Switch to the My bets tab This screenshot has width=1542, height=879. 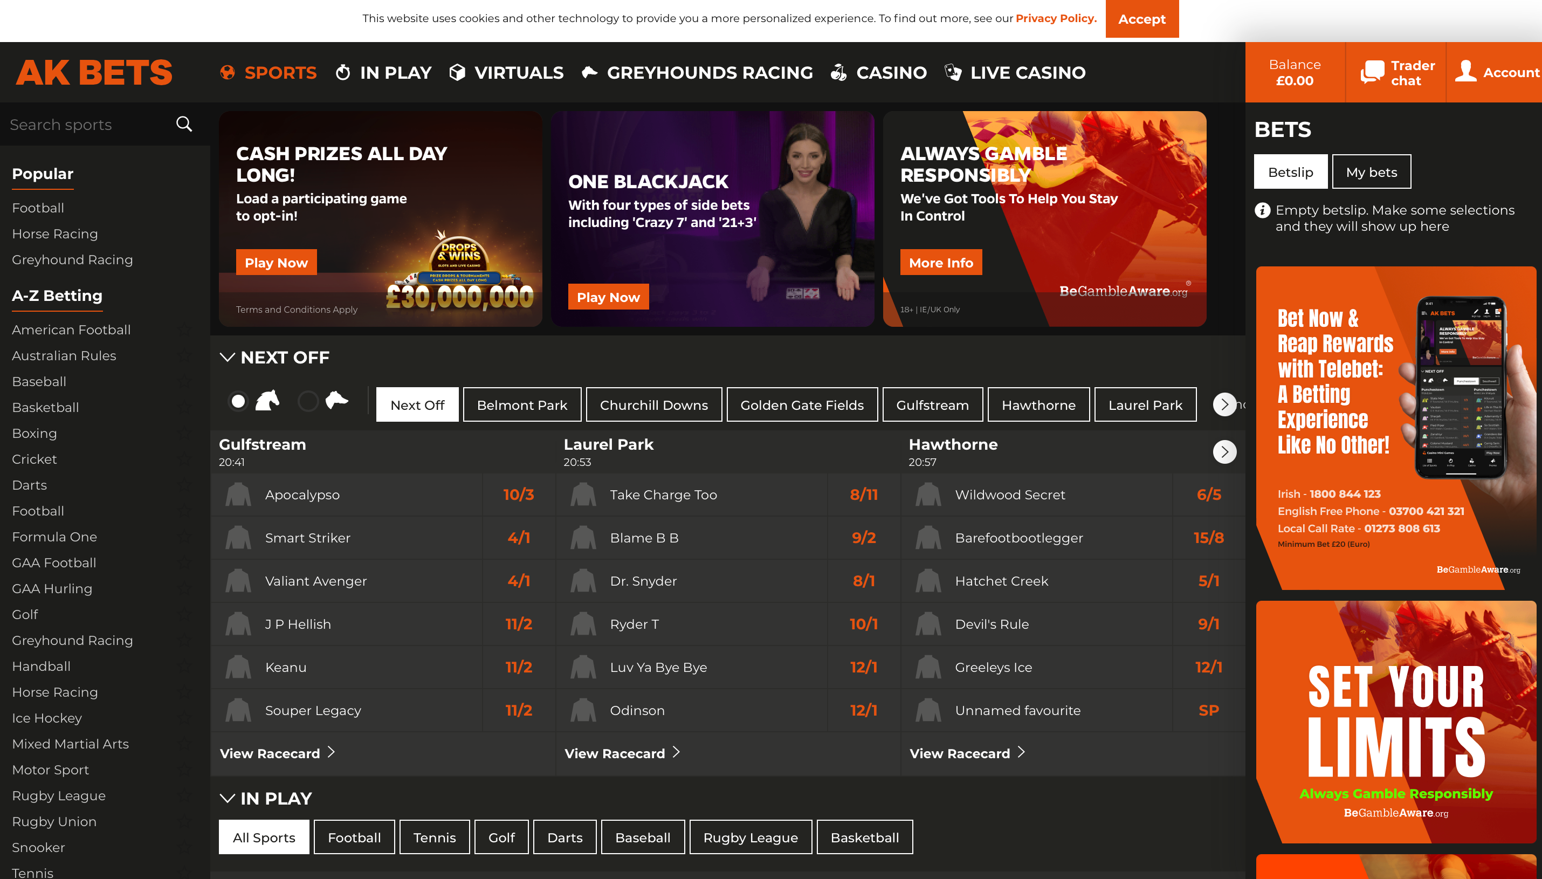point(1371,172)
